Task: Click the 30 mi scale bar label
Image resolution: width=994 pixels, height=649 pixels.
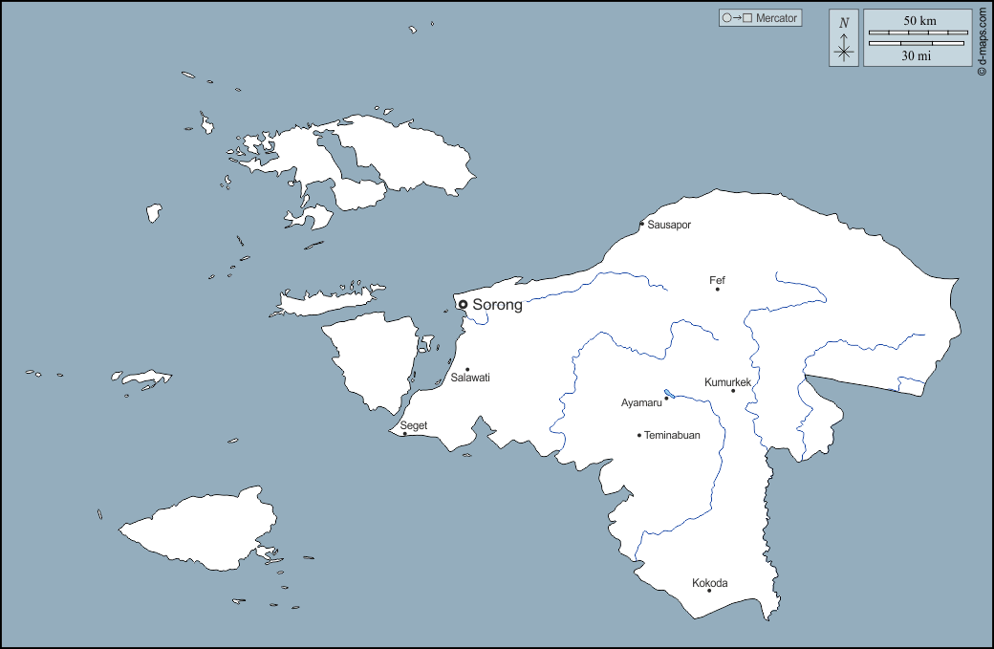Action: click(917, 55)
